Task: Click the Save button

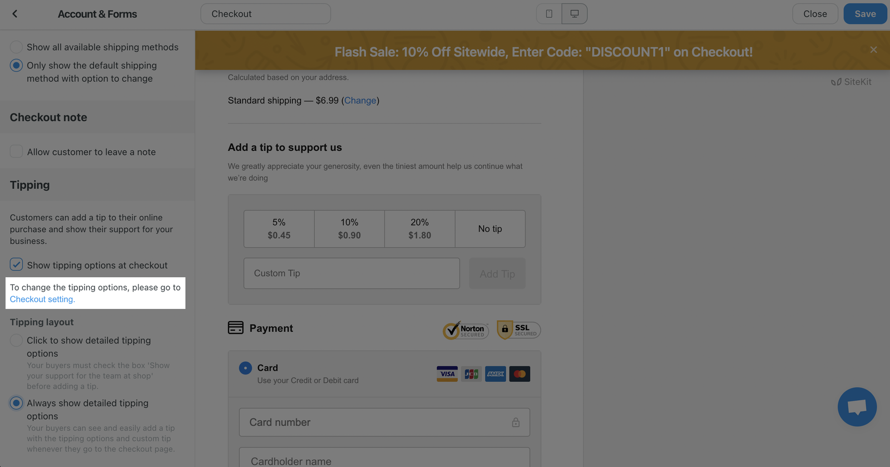Action: coord(864,14)
